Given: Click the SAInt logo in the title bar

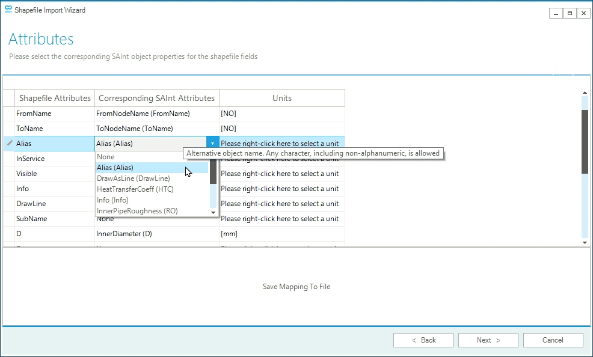Looking at the screenshot, I should (x=8, y=10).
